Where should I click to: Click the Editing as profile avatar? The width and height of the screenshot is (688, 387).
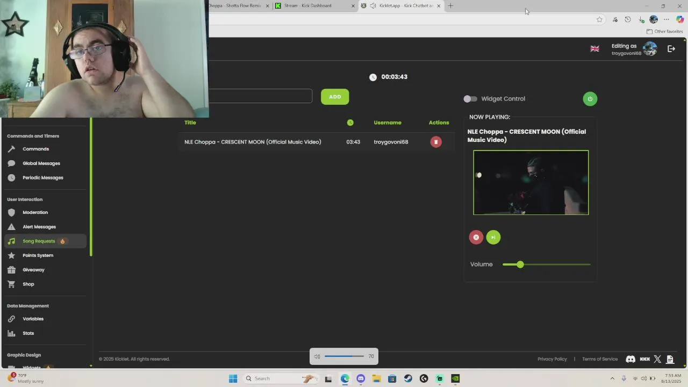[x=650, y=49]
